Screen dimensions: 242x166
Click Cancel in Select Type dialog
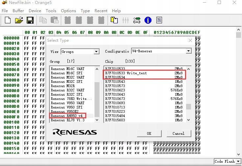179,133
